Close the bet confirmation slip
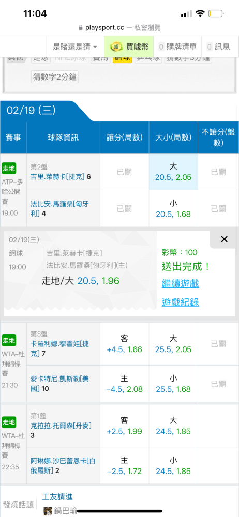 [224, 239]
